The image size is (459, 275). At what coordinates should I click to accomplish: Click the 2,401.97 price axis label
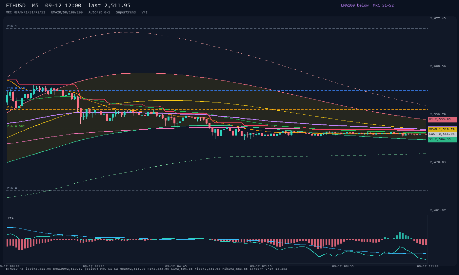coord(438,210)
